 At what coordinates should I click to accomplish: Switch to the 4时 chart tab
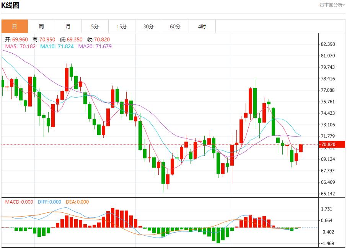pos(202,26)
